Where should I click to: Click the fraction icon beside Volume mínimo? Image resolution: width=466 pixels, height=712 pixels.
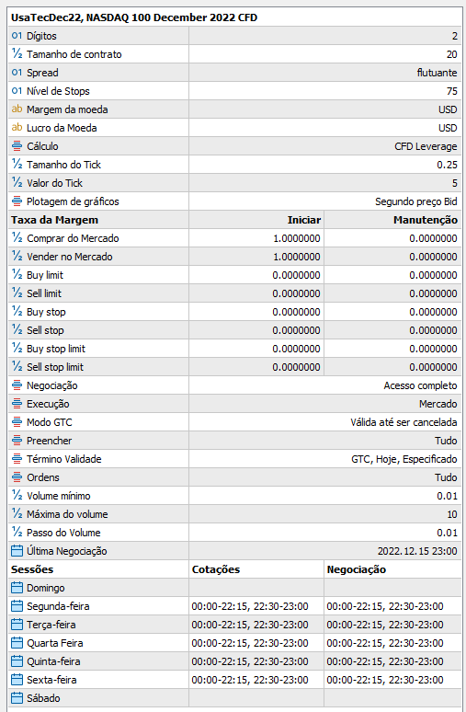17,496
